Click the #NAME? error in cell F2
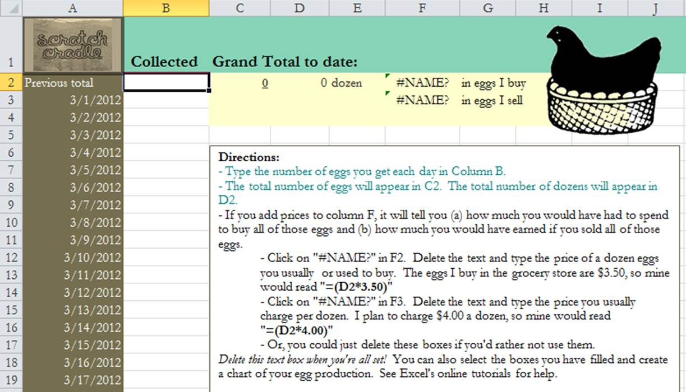 [x=422, y=83]
